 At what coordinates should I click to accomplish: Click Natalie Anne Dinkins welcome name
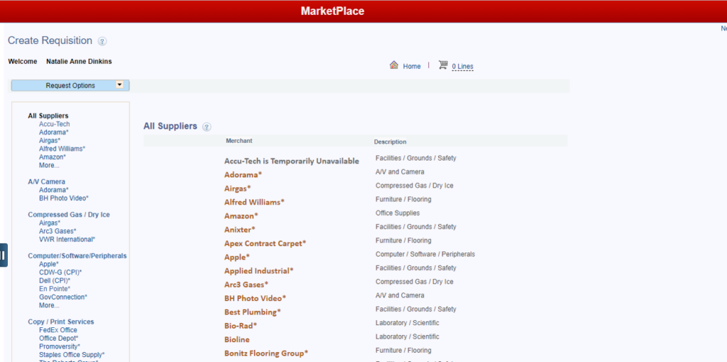[79, 61]
